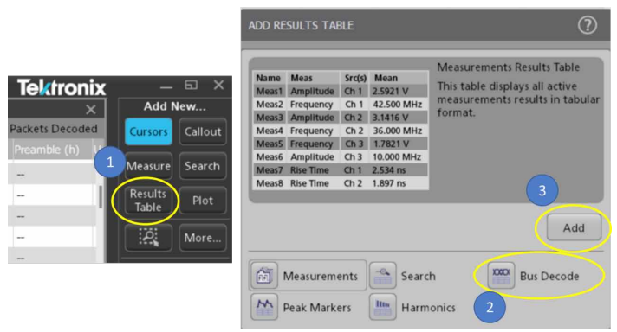Click the 1.897 ns mean value

[389, 183]
